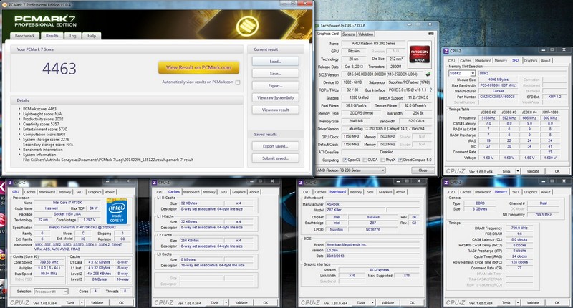The height and width of the screenshot is (308, 573).
Task: Click the Load... button in PCMark
Action: [276, 62]
